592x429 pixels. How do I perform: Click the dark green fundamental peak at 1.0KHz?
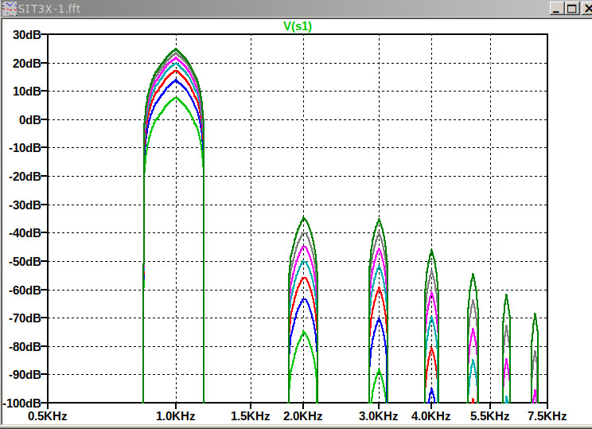[176, 49]
